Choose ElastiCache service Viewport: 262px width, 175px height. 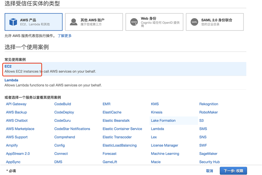112,112
